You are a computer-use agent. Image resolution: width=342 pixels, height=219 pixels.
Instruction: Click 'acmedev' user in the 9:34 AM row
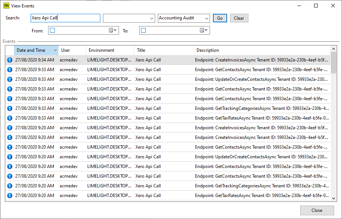coord(69,60)
